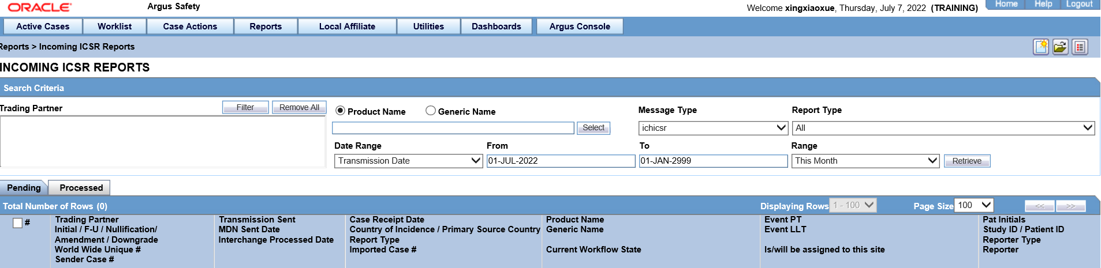This screenshot has width=1101, height=268.
Task: Open the Message Type dropdown
Action: point(713,128)
